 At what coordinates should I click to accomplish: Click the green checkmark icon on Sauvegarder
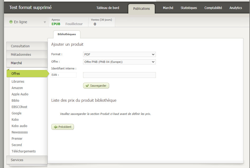coord(87,86)
